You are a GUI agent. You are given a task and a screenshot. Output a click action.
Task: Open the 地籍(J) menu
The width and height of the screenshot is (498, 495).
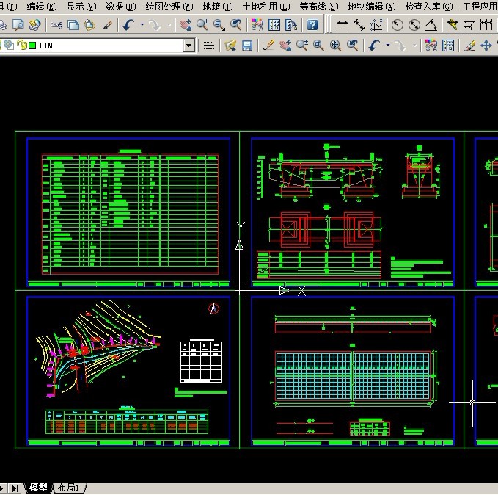coord(218,7)
